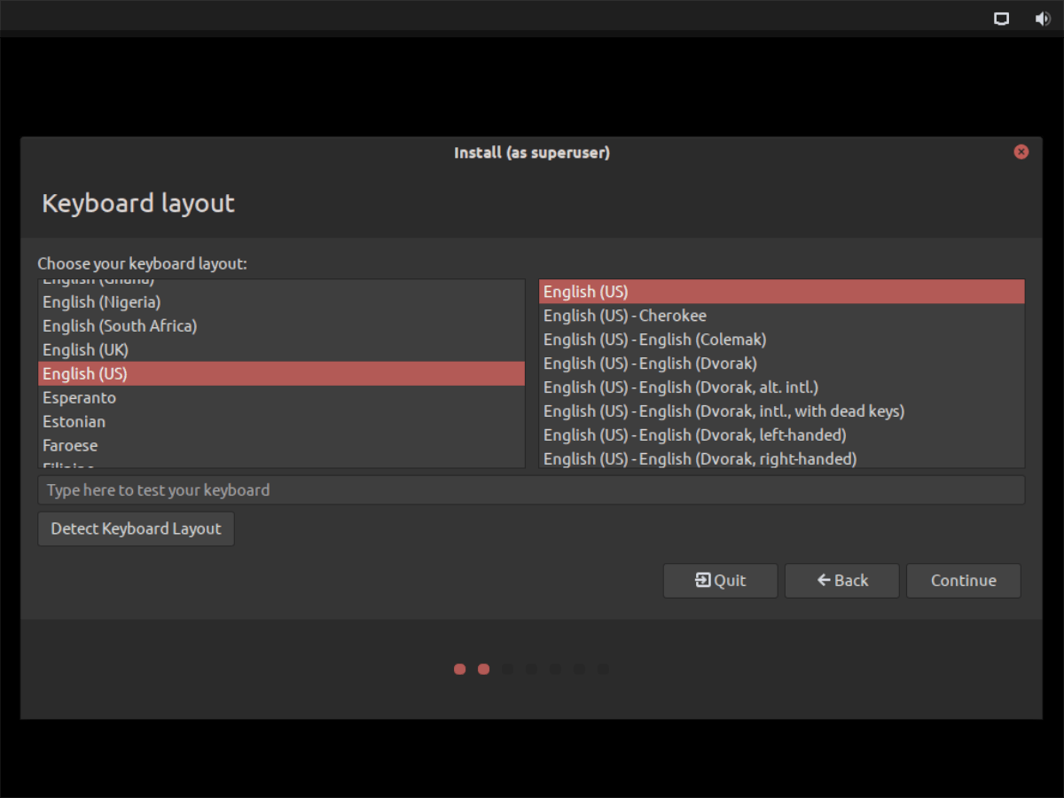
Task: Choose Dvorak, alt. intl. variant
Action: coord(681,387)
